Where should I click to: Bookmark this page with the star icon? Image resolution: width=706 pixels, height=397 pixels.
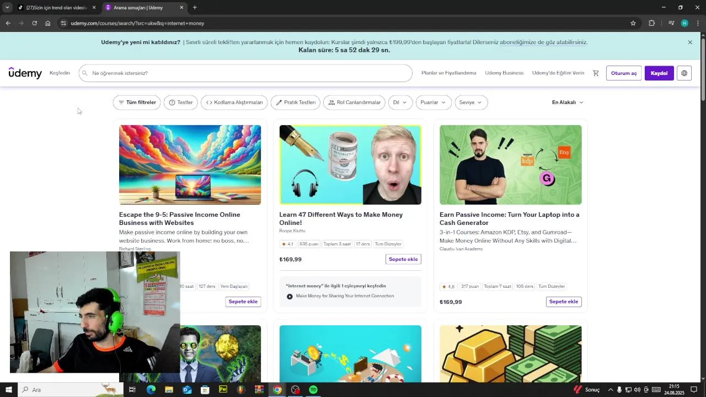[633, 23]
